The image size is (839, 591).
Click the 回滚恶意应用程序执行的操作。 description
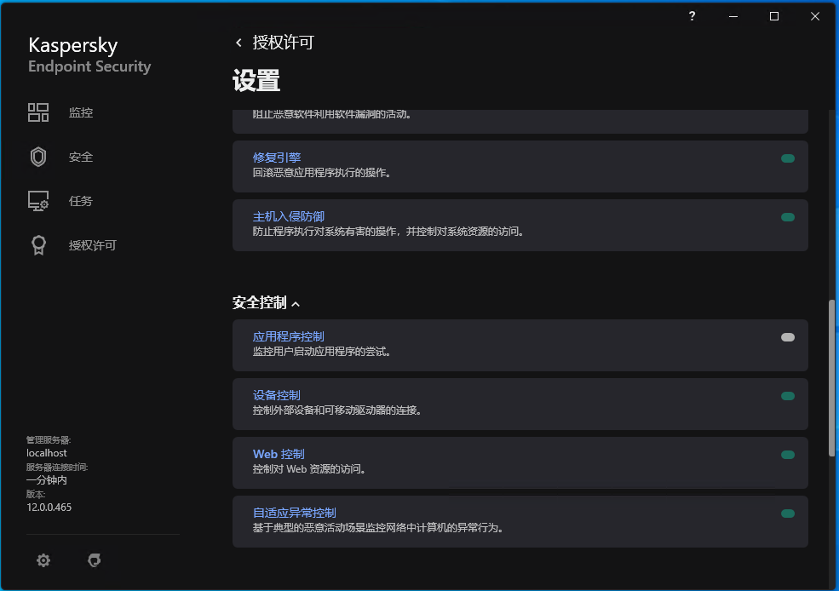coord(322,173)
